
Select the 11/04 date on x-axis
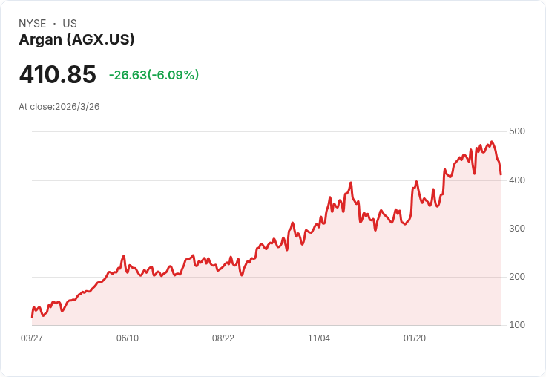(x=319, y=338)
